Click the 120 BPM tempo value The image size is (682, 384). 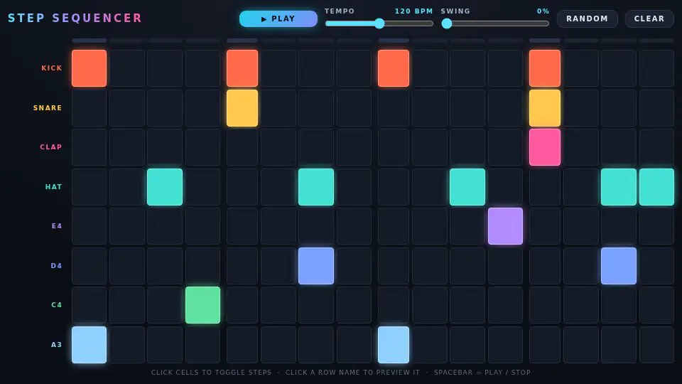(414, 11)
